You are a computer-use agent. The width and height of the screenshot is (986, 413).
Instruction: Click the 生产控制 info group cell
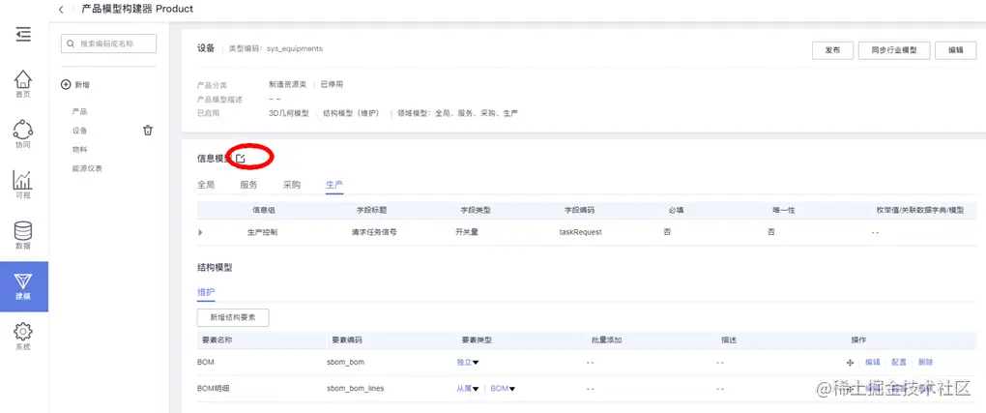point(263,232)
